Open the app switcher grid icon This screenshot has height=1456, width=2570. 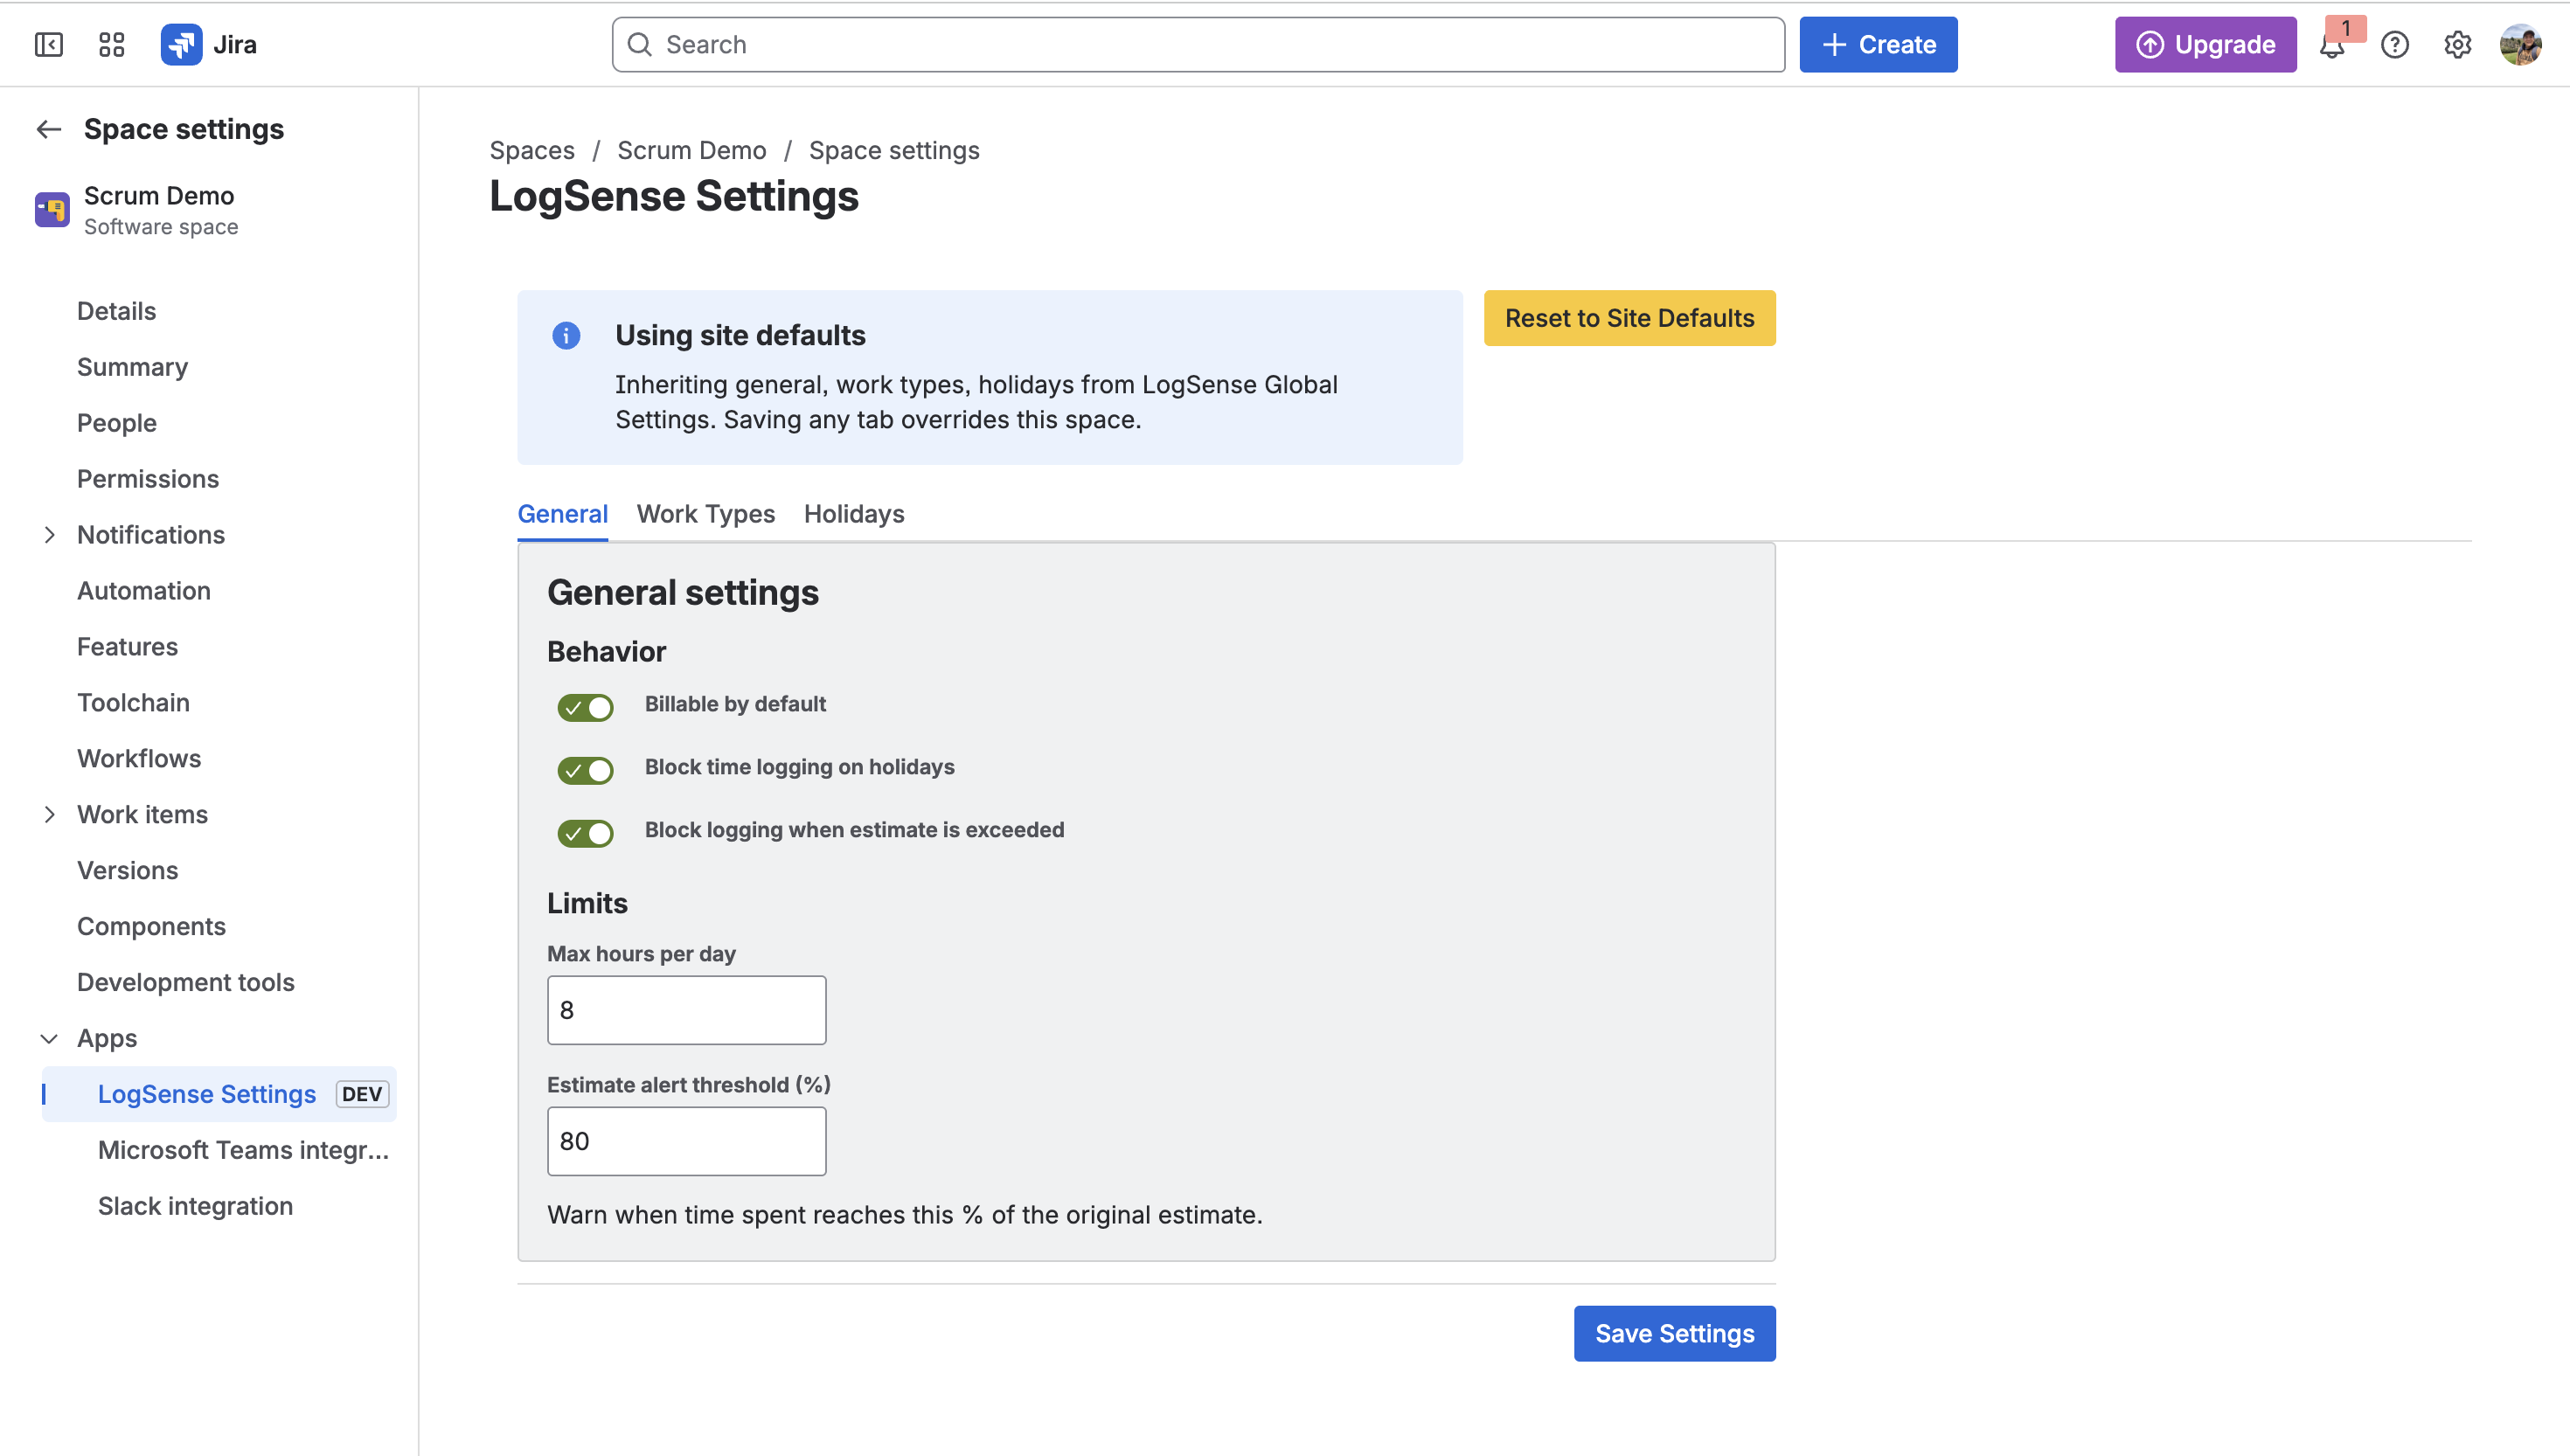pos(112,45)
